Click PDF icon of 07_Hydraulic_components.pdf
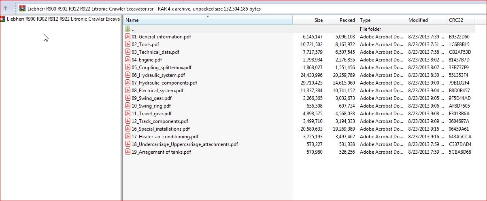This screenshot has height=201, width=487. tap(128, 83)
